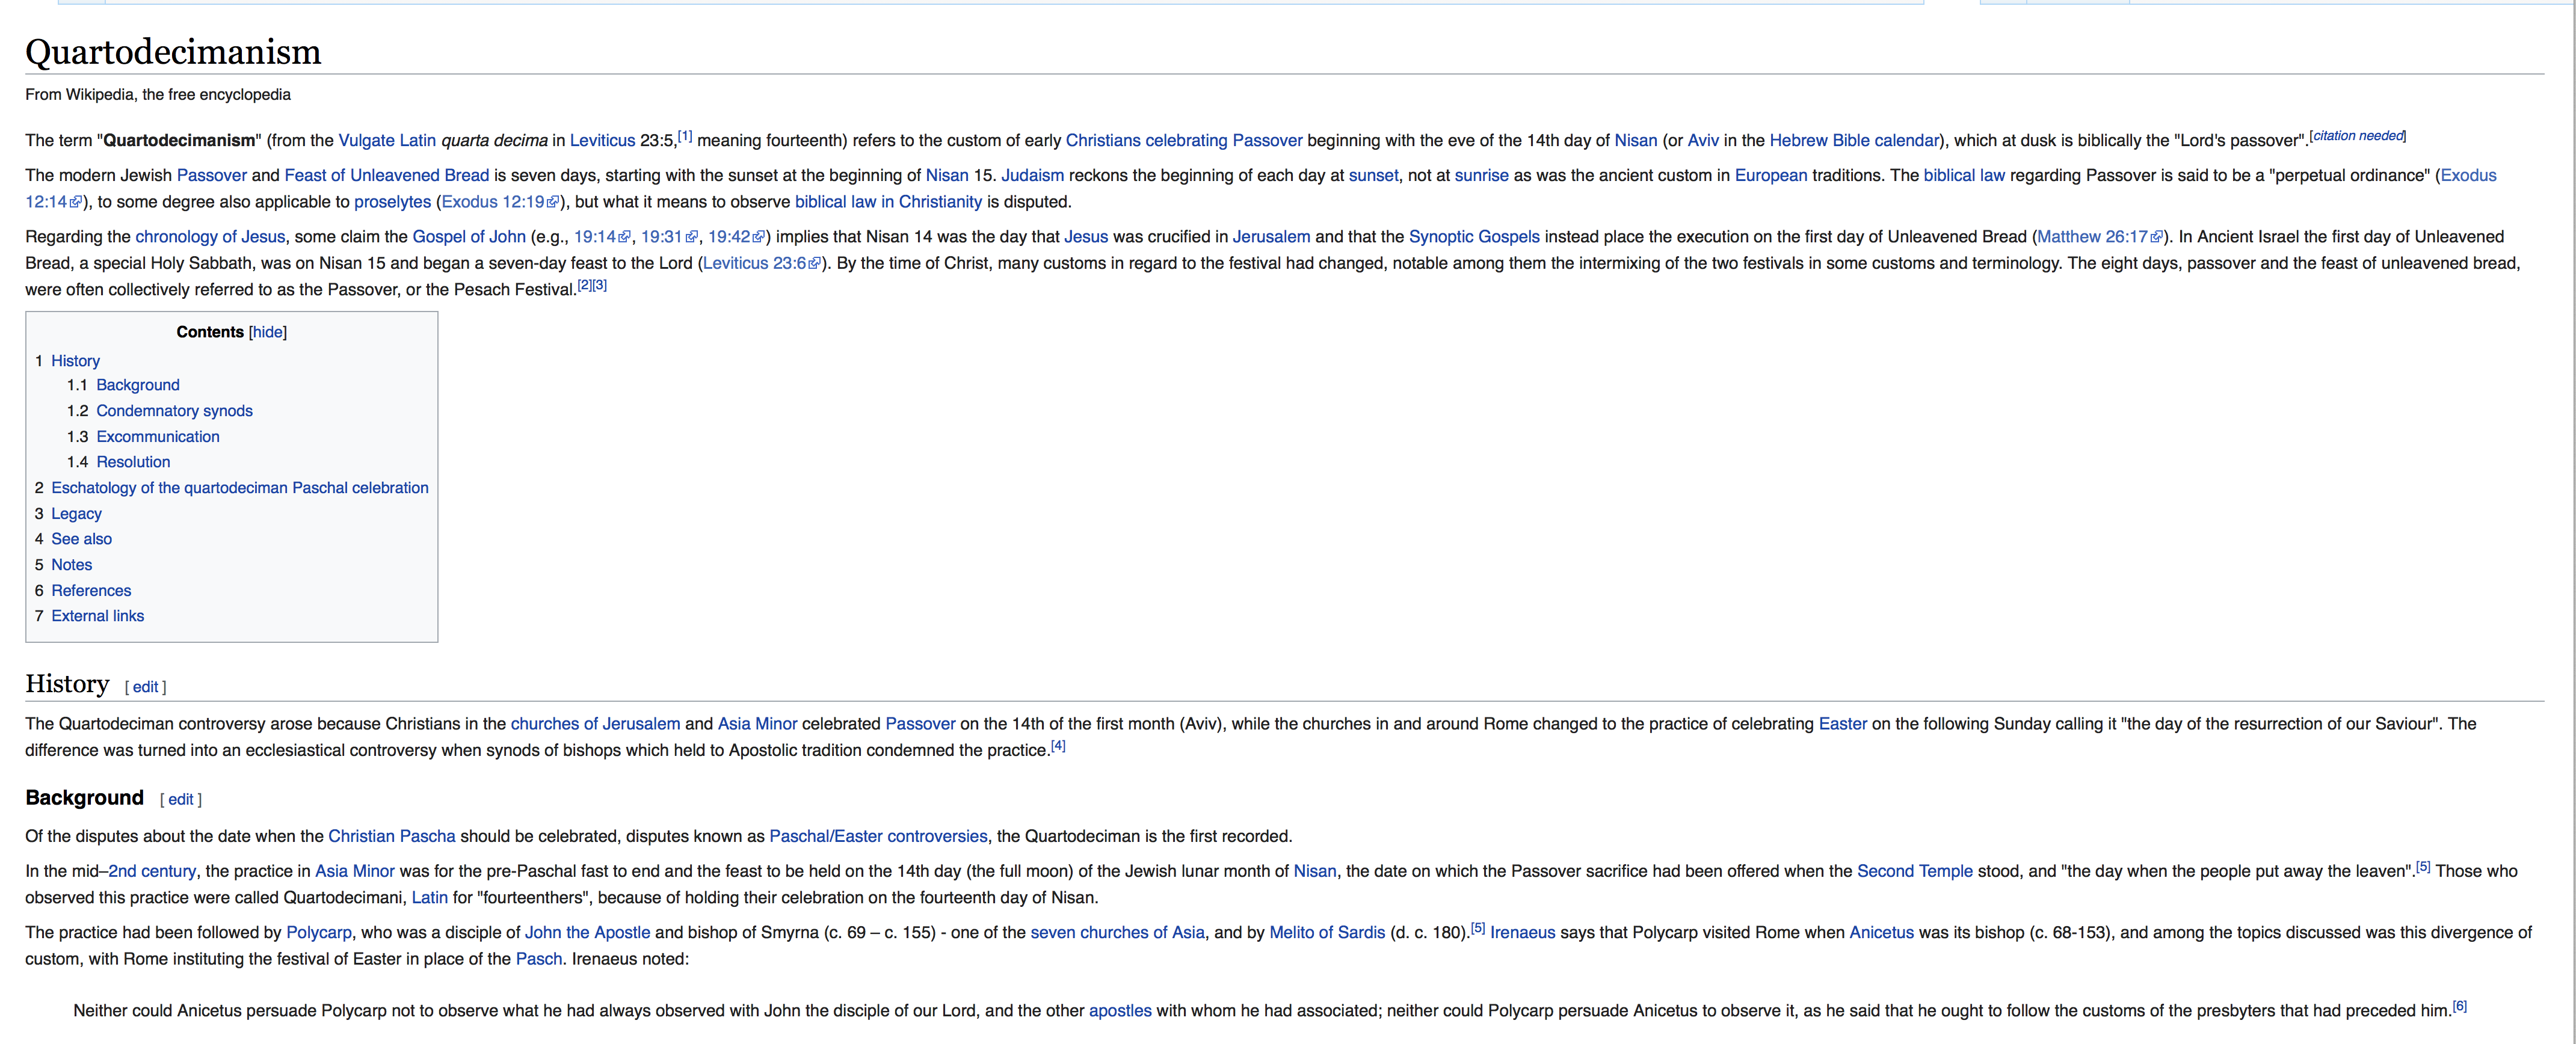Open the Irenaeus link
The width and height of the screenshot is (2576, 1044).
tap(1522, 933)
